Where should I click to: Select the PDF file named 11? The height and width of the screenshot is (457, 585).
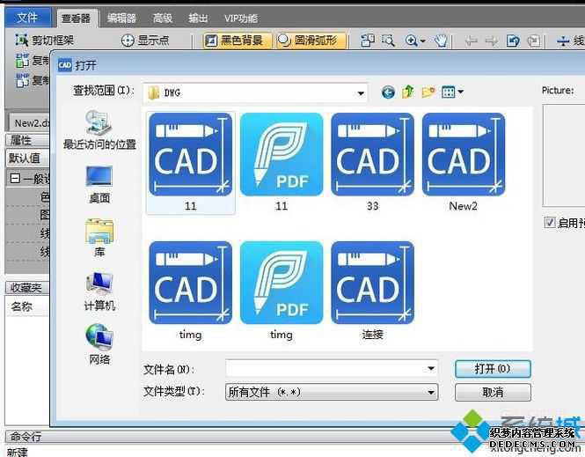point(282,163)
